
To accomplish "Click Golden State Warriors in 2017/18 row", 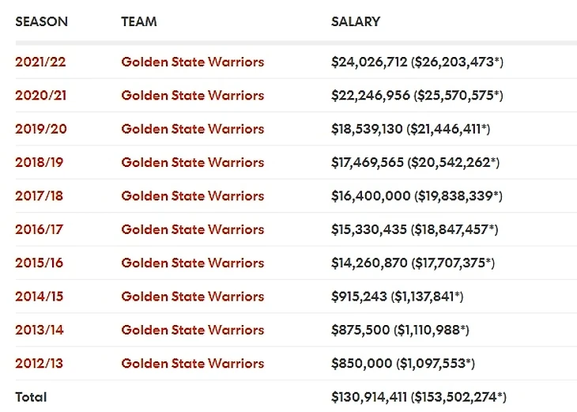I will pyautogui.click(x=192, y=195).
